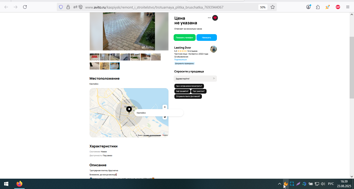This screenshot has width=354, height=189.
Task: Select Где и когда можно посмотреть? quick question
Action: [x=189, y=86]
